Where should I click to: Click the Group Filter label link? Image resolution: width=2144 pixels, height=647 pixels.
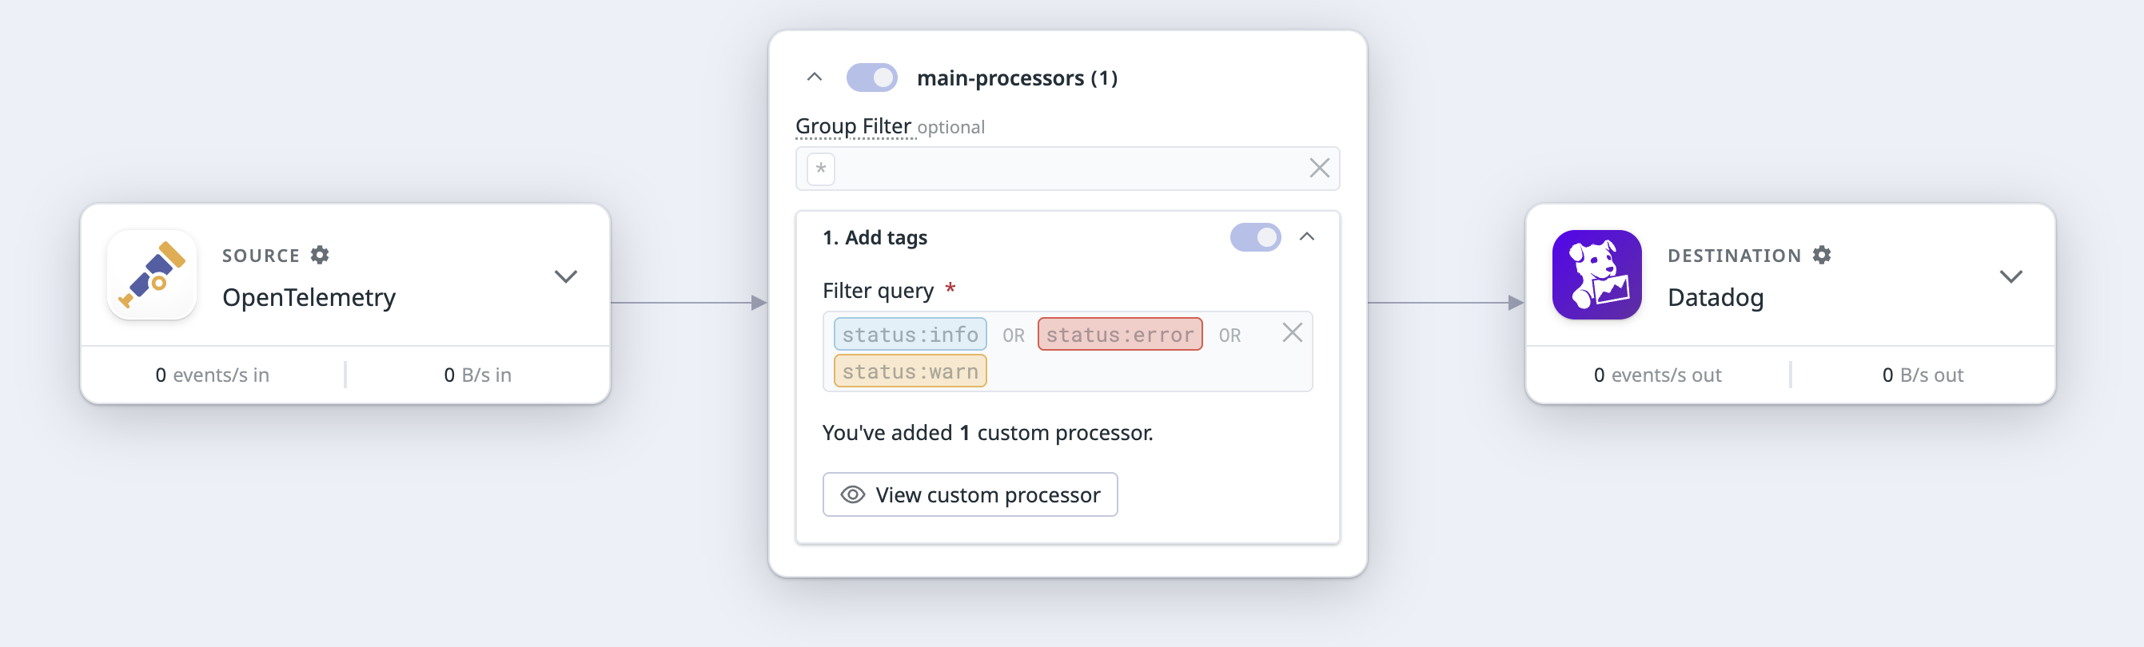click(x=853, y=126)
